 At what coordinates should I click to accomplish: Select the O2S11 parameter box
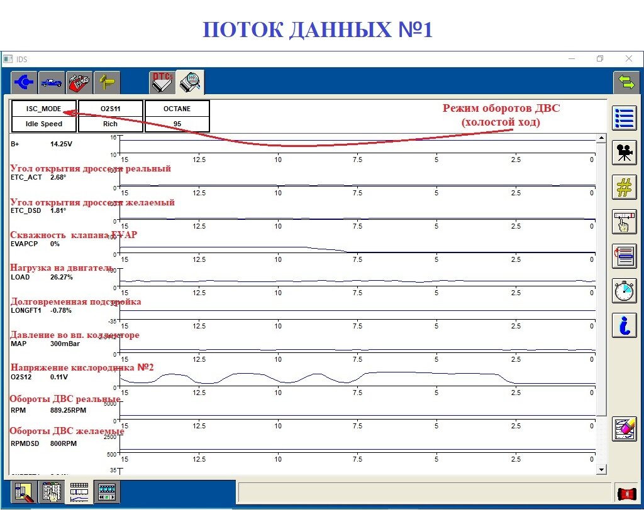111,116
